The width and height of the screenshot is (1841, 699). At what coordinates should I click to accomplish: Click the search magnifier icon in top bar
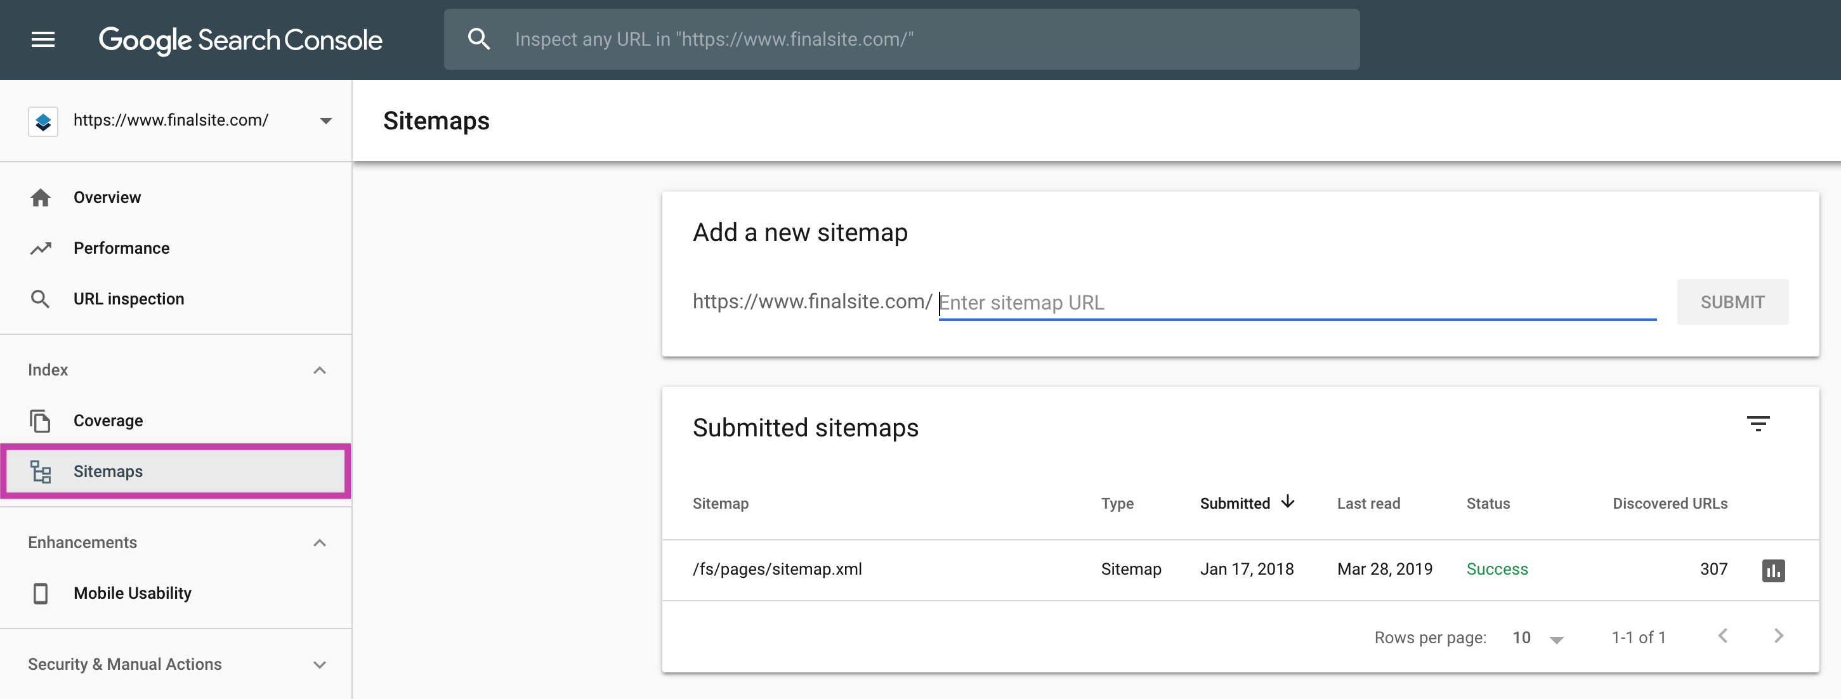[x=479, y=39]
